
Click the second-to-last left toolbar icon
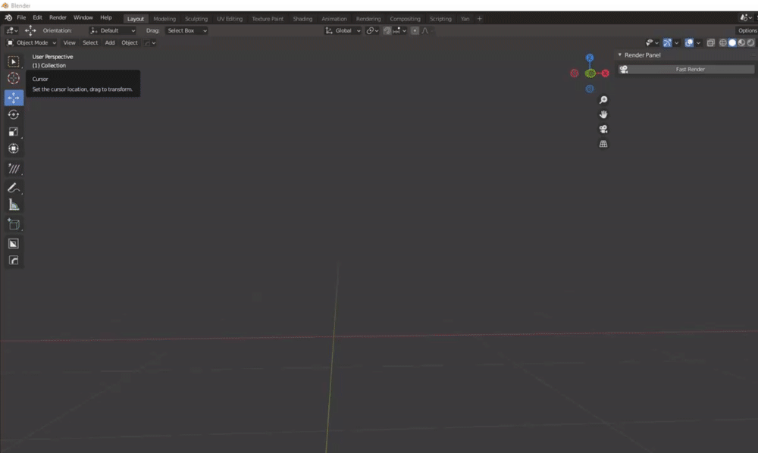click(14, 243)
